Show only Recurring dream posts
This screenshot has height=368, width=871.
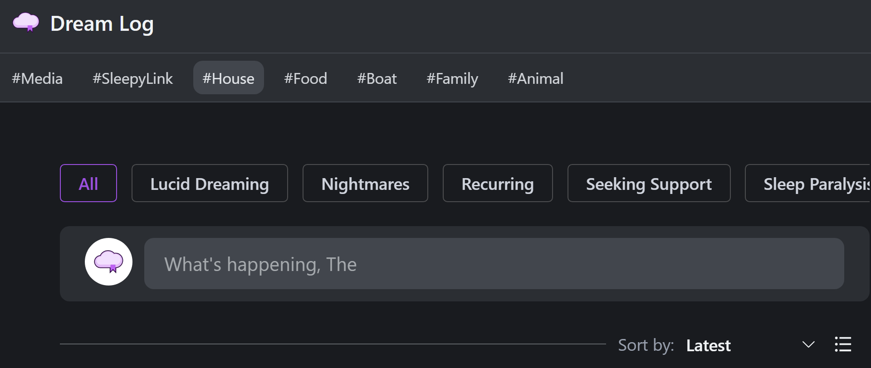(x=498, y=183)
